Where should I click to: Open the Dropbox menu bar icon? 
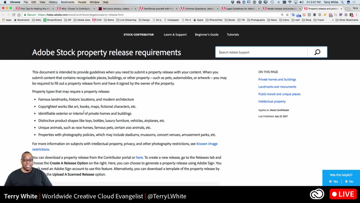click(232, 2)
